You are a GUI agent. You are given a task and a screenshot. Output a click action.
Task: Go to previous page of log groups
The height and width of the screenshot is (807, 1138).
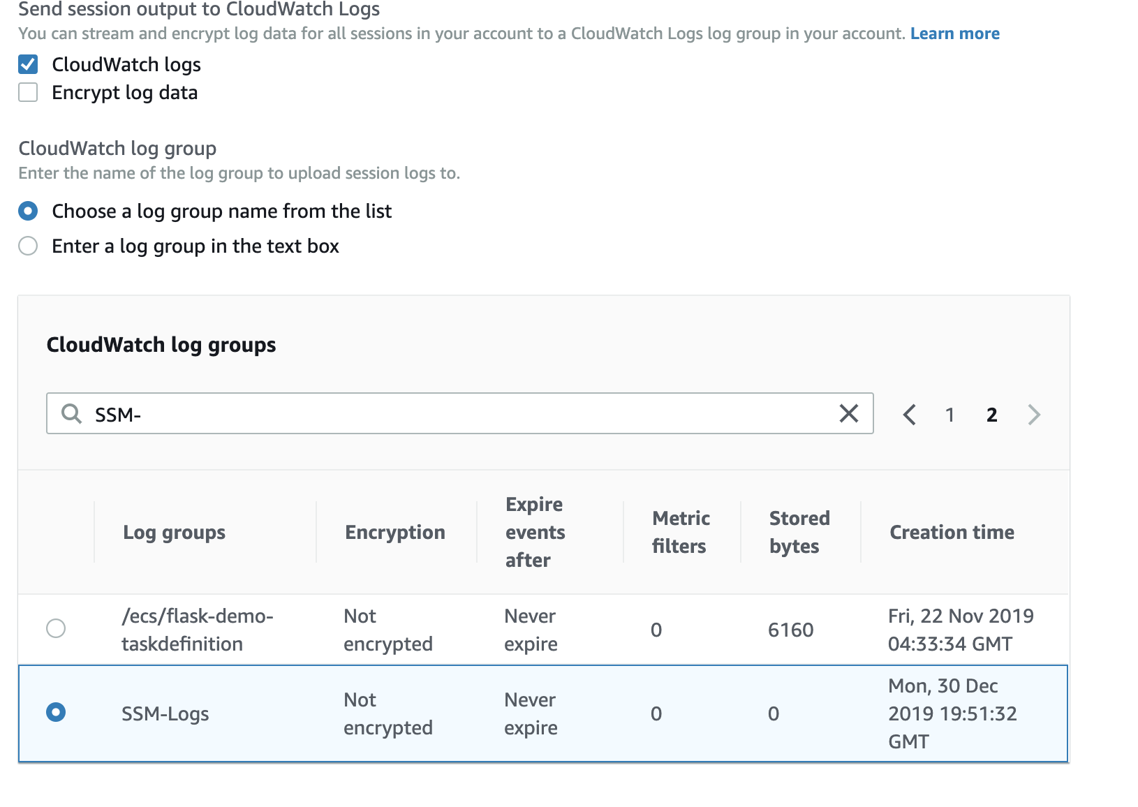[x=909, y=415]
